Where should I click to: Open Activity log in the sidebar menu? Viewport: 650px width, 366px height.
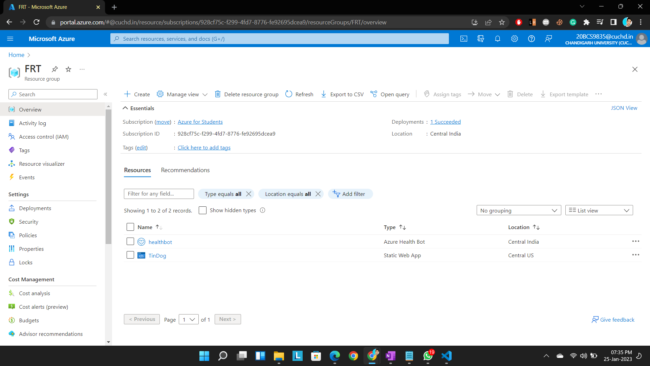pos(32,123)
